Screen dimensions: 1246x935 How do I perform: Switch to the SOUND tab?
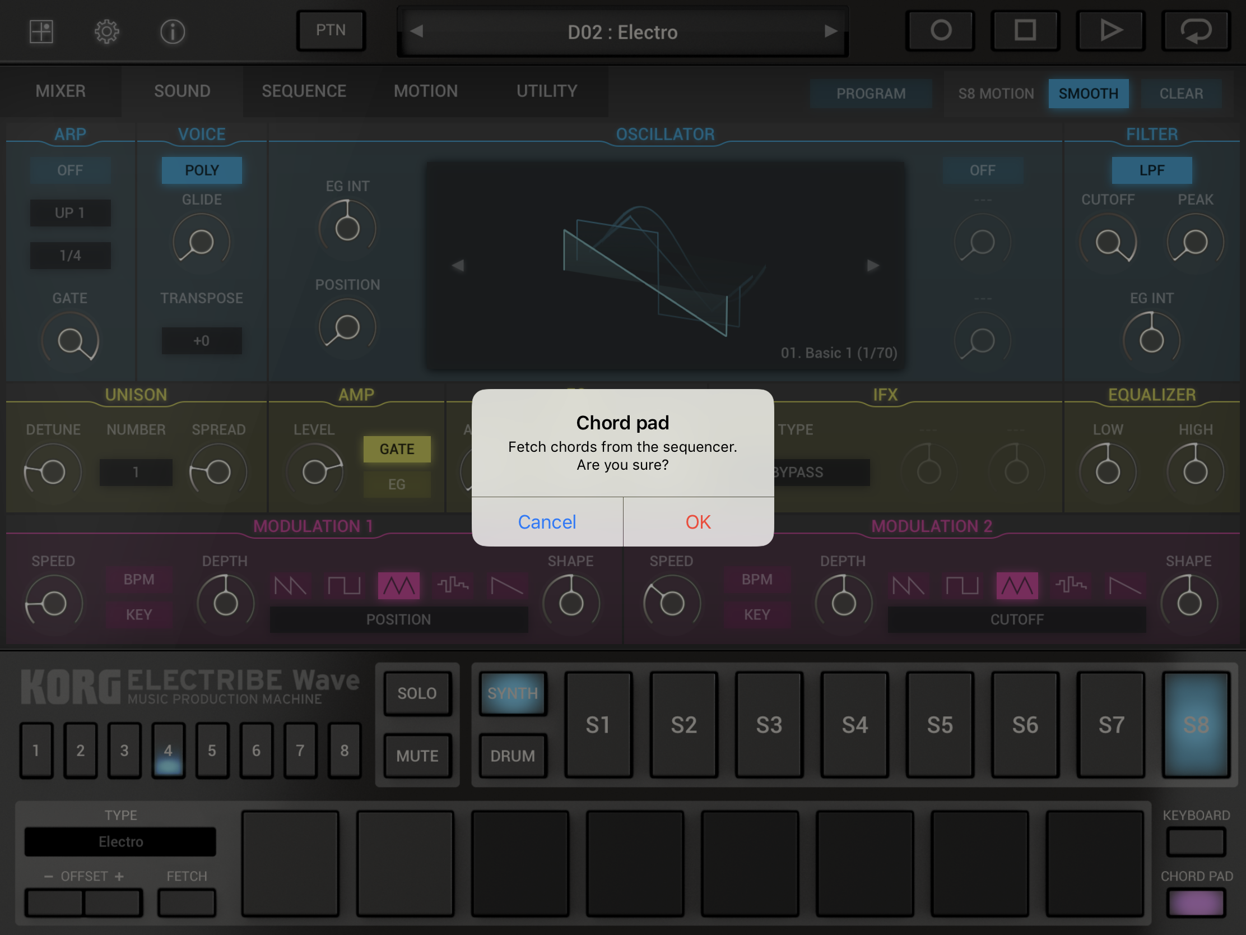(183, 91)
